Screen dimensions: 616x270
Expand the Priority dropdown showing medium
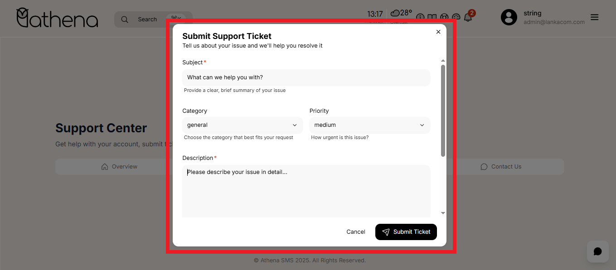[369, 125]
